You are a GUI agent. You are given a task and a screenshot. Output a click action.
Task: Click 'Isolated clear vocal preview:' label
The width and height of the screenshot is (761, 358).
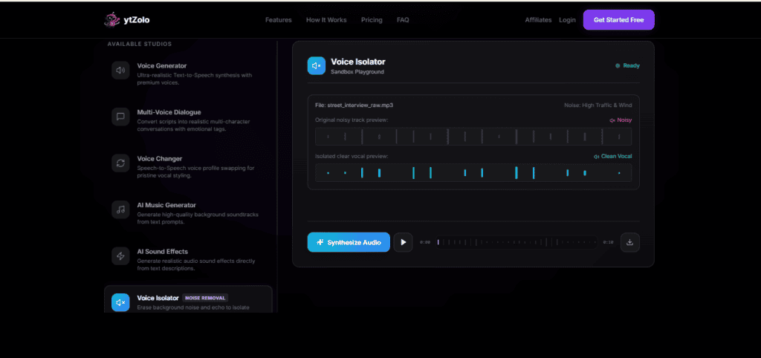[x=352, y=157]
